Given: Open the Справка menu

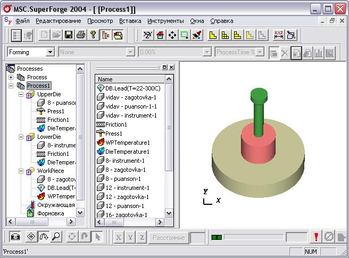Looking at the screenshot, I should point(222,21).
